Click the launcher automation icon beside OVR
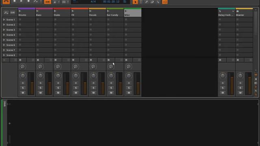The height and width of the screenshot is (146, 260). [x=6, y=13]
